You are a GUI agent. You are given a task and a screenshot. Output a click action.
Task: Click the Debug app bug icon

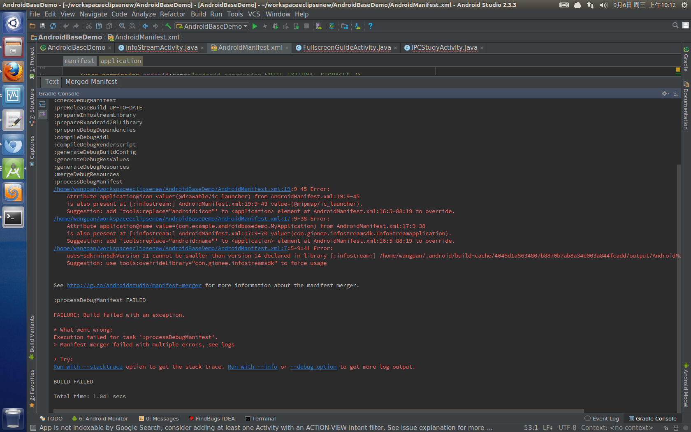[275, 26]
